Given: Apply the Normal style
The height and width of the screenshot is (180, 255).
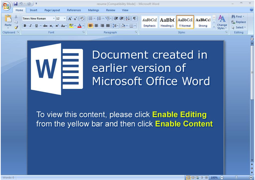Looking at the screenshot, I should tap(185, 22).
